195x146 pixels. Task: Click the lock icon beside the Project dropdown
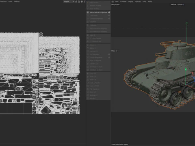[x=79, y=2]
